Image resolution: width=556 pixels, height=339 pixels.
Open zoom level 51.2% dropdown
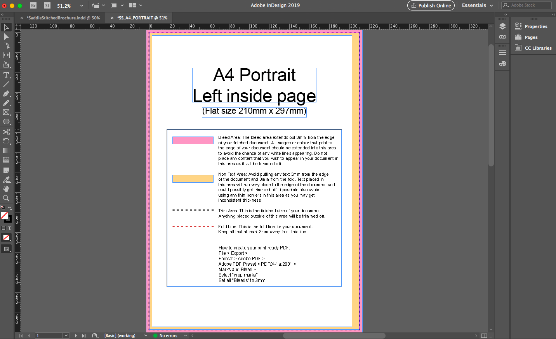tap(82, 6)
